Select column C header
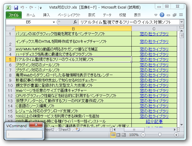Screen dimensions: 192x146 click(154, 29)
